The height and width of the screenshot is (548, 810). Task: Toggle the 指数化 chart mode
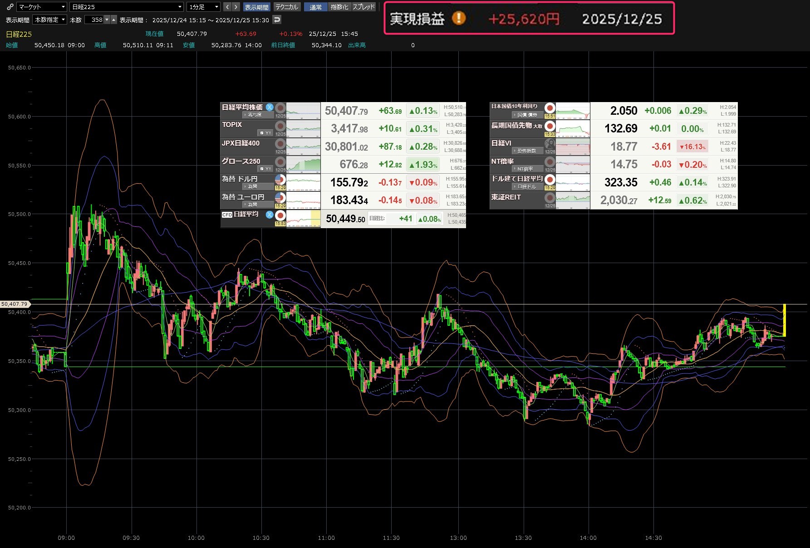[339, 7]
